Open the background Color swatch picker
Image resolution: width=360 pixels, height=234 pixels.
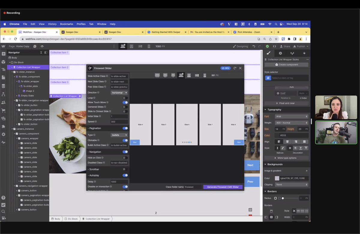coord(277,178)
